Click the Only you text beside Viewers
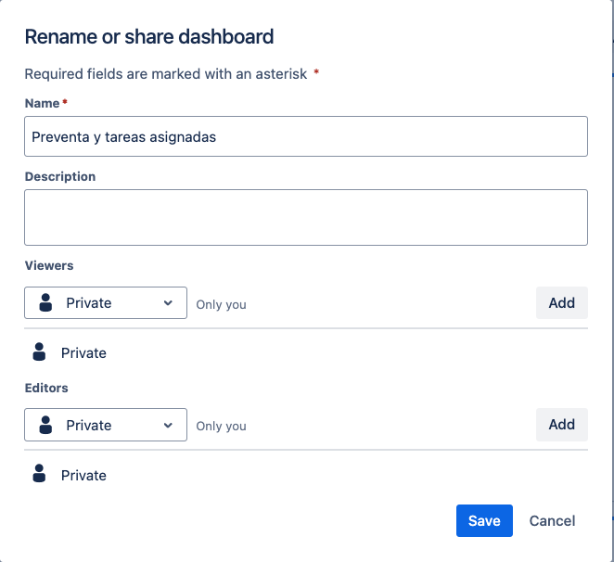The width and height of the screenshot is (614, 562). 222,304
